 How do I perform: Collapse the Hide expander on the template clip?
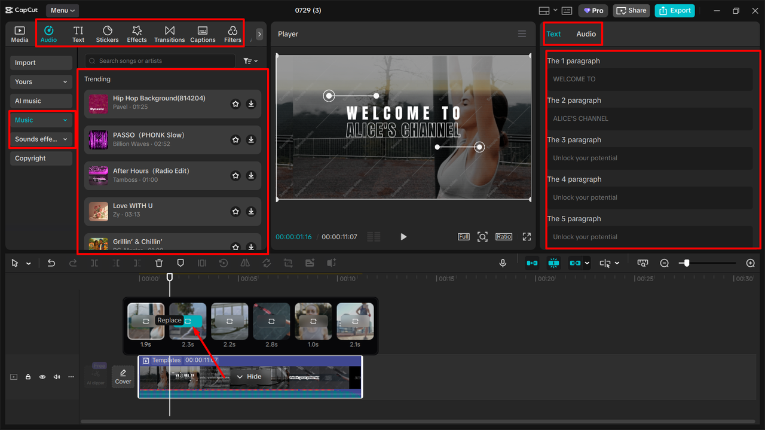(x=250, y=376)
